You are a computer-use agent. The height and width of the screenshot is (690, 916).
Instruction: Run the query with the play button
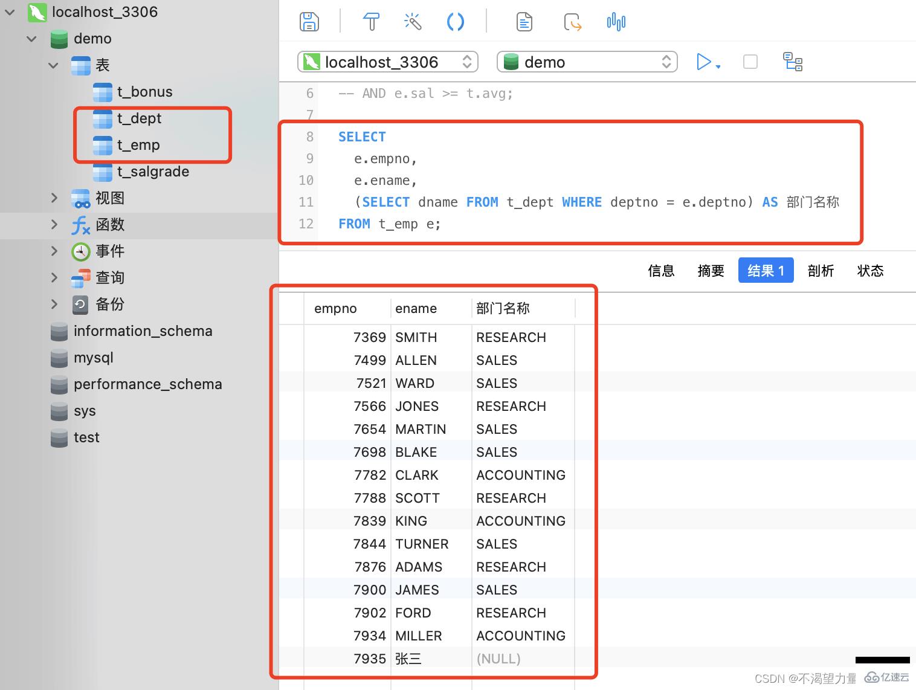pos(704,61)
